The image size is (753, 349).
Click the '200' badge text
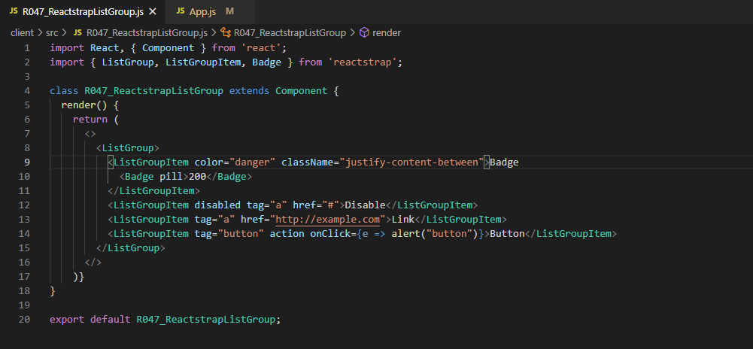[x=197, y=177]
